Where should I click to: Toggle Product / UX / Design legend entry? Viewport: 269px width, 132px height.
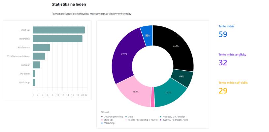coord(172,117)
